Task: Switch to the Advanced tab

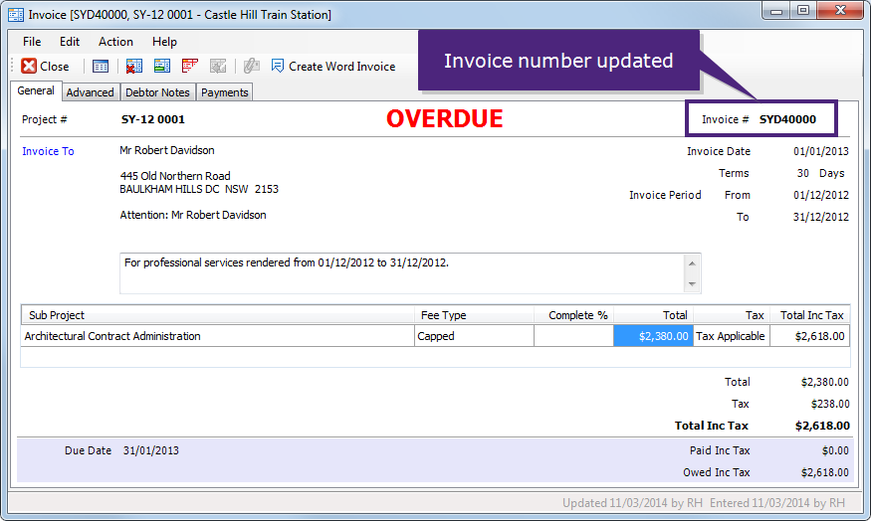Action: pos(90,92)
